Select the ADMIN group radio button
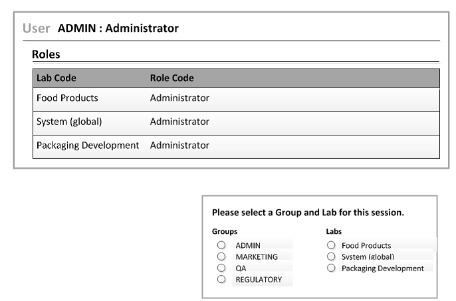 221,245
